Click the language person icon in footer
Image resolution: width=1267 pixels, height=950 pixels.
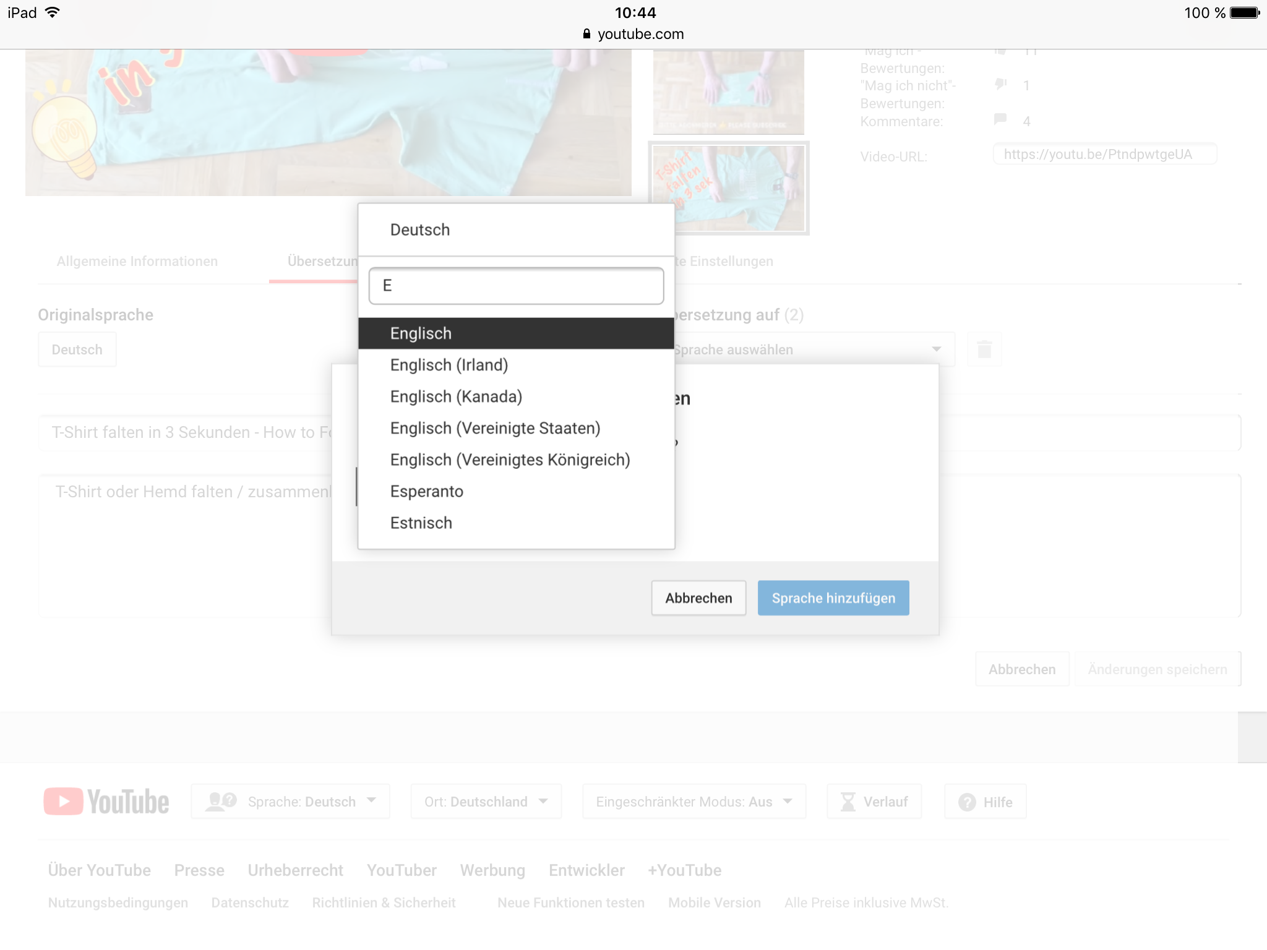pos(220,802)
